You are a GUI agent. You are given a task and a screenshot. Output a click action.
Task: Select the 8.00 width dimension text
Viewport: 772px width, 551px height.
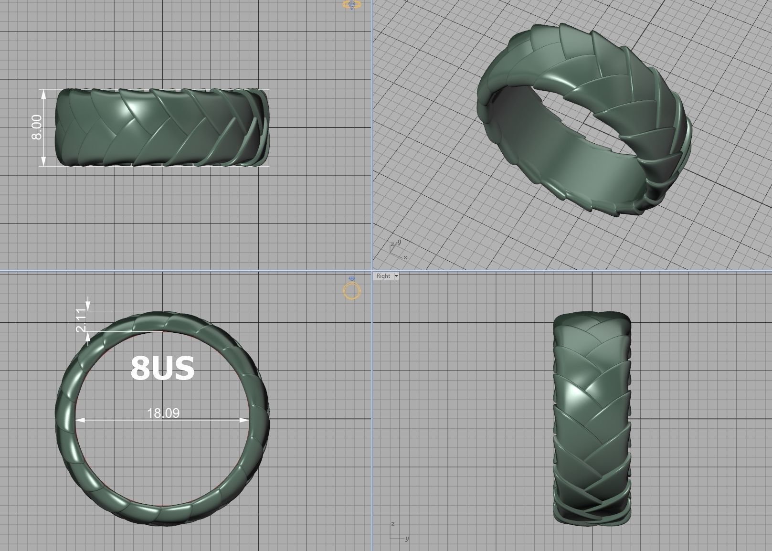tap(37, 127)
